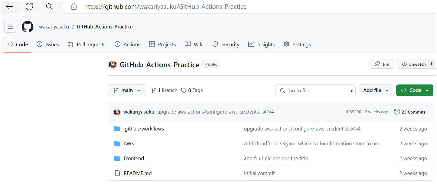Open the Issues tab icon
437x185 pixels.
click(x=39, y=44)
